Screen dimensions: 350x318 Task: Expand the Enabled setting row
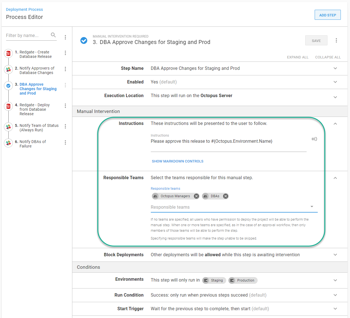pos(335,82)
